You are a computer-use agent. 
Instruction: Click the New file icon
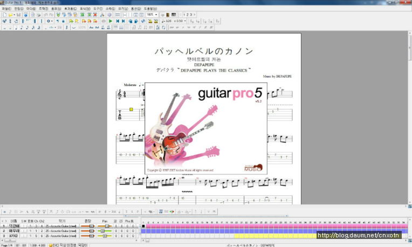coord(4,15)
